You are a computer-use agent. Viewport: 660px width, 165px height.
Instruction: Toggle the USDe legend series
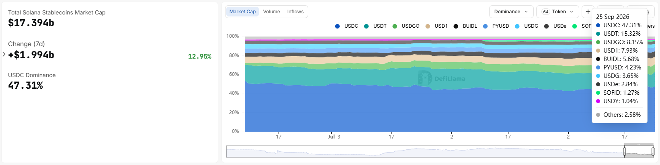555,26
